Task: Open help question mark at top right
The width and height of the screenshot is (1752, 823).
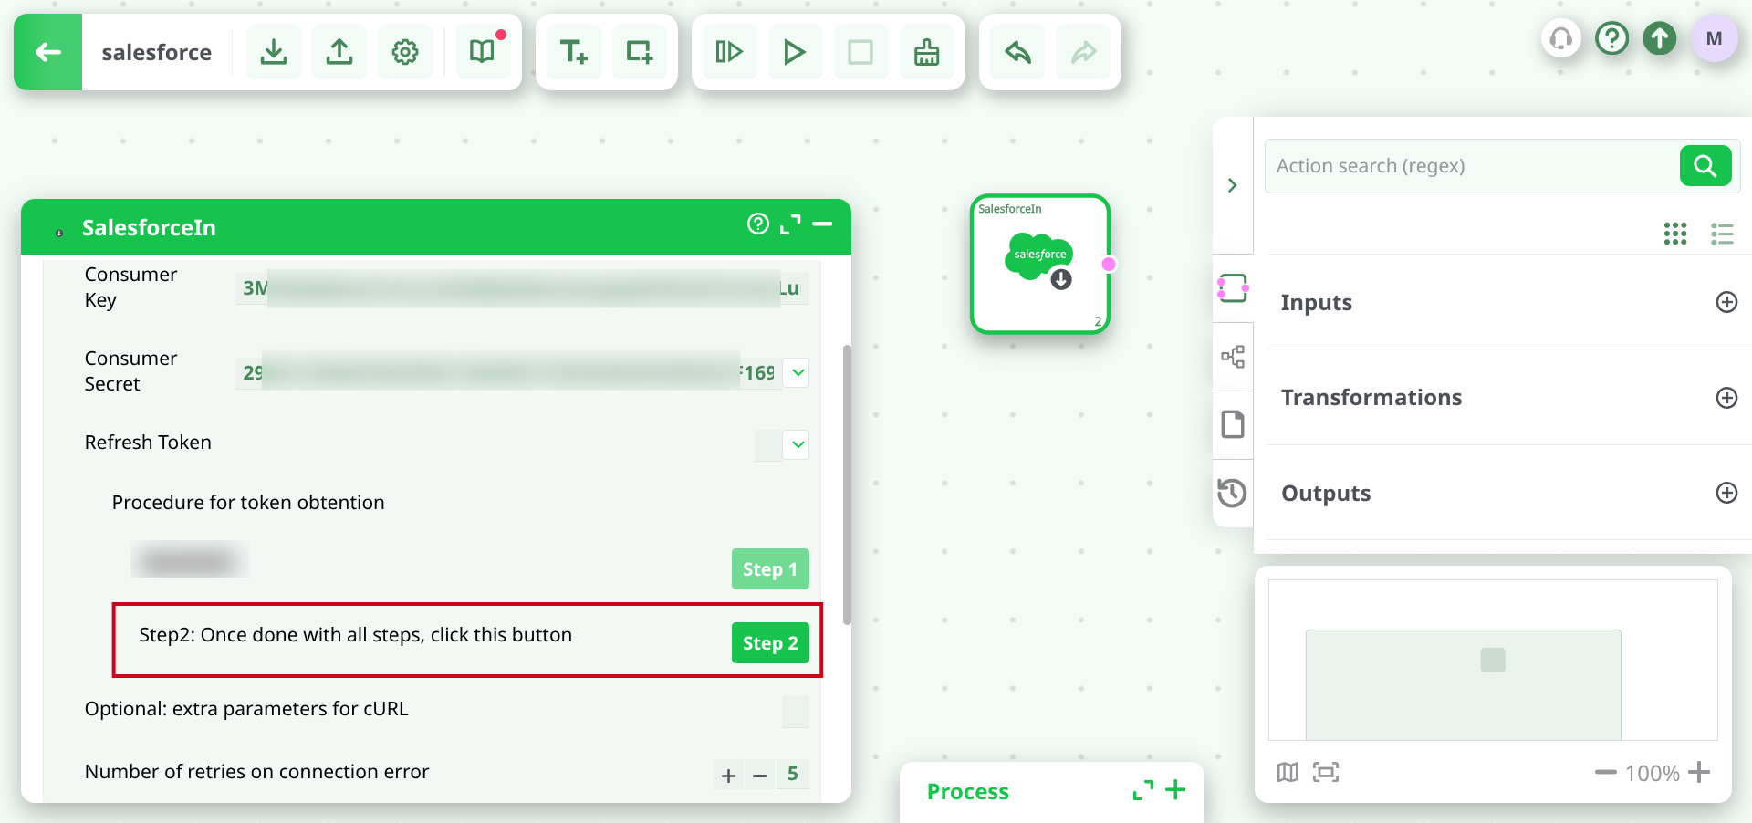Action: click(x=1612, y=38)
